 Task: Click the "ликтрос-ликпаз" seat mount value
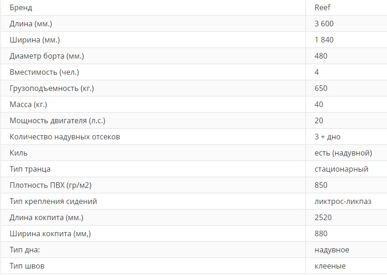coord(343,202)
